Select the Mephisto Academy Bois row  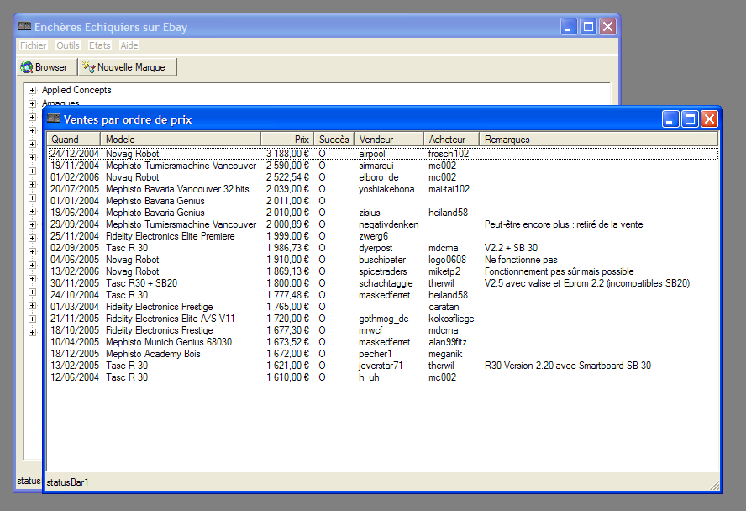383,354
